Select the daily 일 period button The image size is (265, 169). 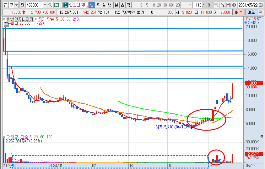92,5
